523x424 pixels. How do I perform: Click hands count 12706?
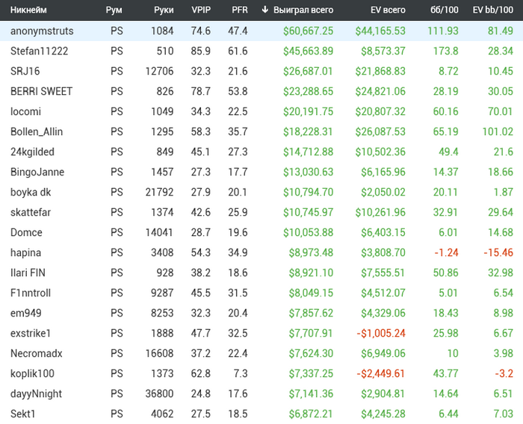[x=159, y=71]
